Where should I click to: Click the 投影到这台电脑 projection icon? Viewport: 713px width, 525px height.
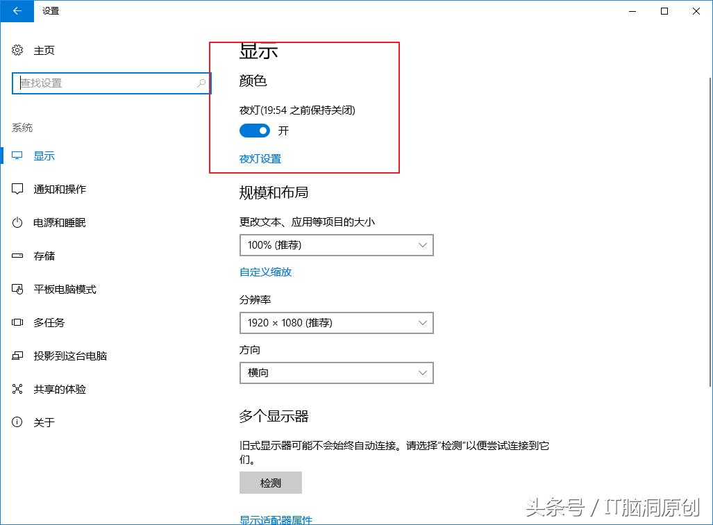17,356
